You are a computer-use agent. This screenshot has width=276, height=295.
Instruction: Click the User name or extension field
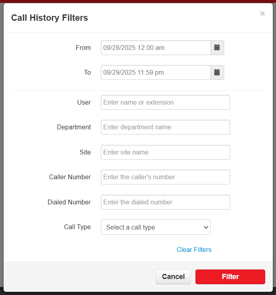(x=165, y=102)
